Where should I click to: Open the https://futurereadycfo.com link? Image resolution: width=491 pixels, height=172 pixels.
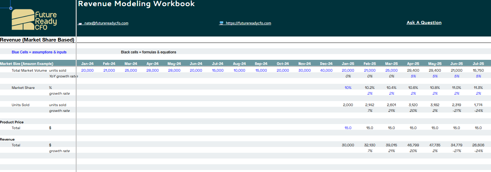[248, 23]
